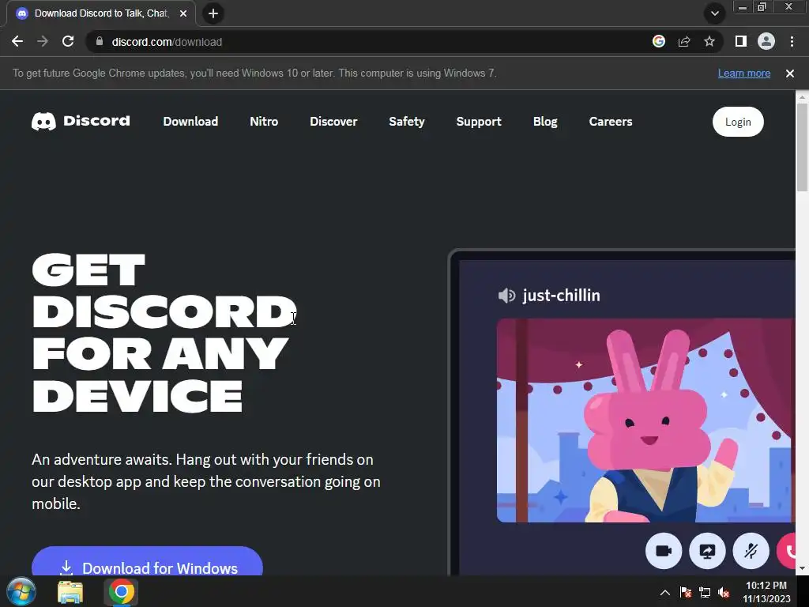Screen dimensions: 809x607
Task: Open Careers nav menu item
Action: (x=611, y=121)
